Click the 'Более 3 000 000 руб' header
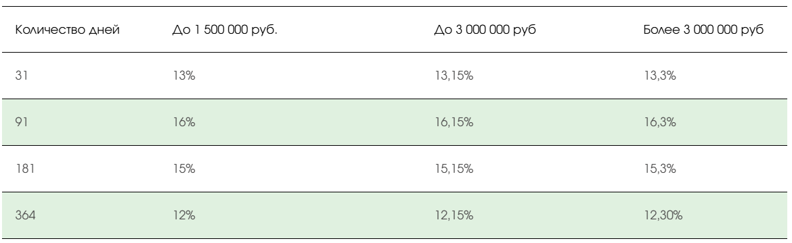Image resolution: width=792 pixels, height=243 pixels. click(x=703, y=30)
